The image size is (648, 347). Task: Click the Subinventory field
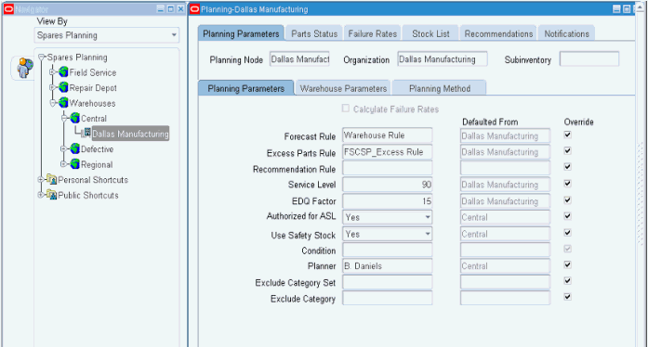[589, 59]
